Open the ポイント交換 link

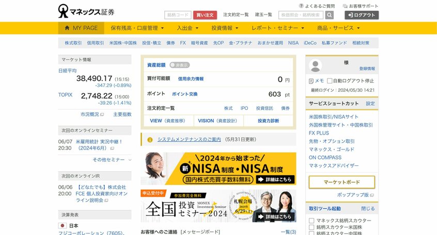pyautogui.click(x=184, y=94)
